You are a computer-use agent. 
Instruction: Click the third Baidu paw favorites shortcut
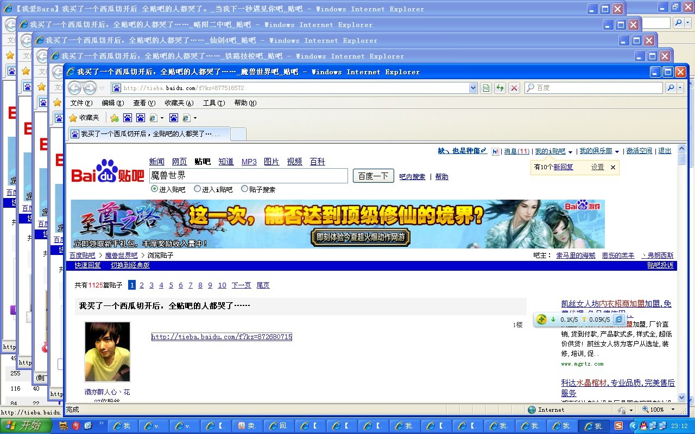click(174, 118)
